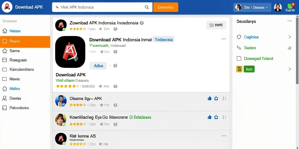This screenshot has width=299, height=149.
Task: Open more options on Kownlilacleg row
Action: tap(224, 117)
